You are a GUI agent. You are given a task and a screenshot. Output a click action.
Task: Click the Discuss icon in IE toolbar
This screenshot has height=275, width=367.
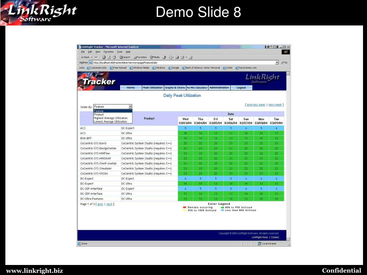tap(191, 57)
